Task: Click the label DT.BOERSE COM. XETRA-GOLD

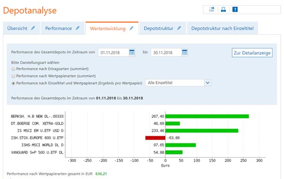Action: (37, 123)
